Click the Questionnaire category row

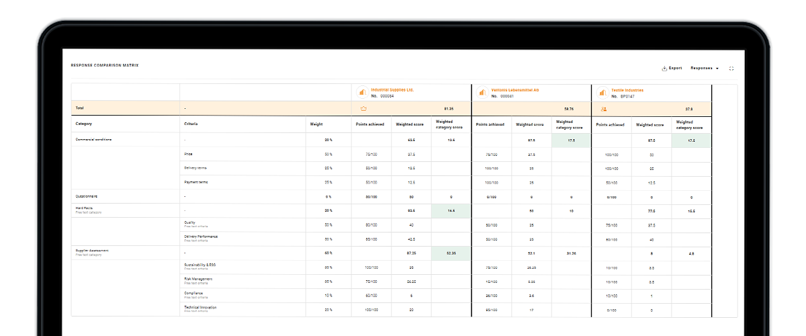click(x=87, y=196)
